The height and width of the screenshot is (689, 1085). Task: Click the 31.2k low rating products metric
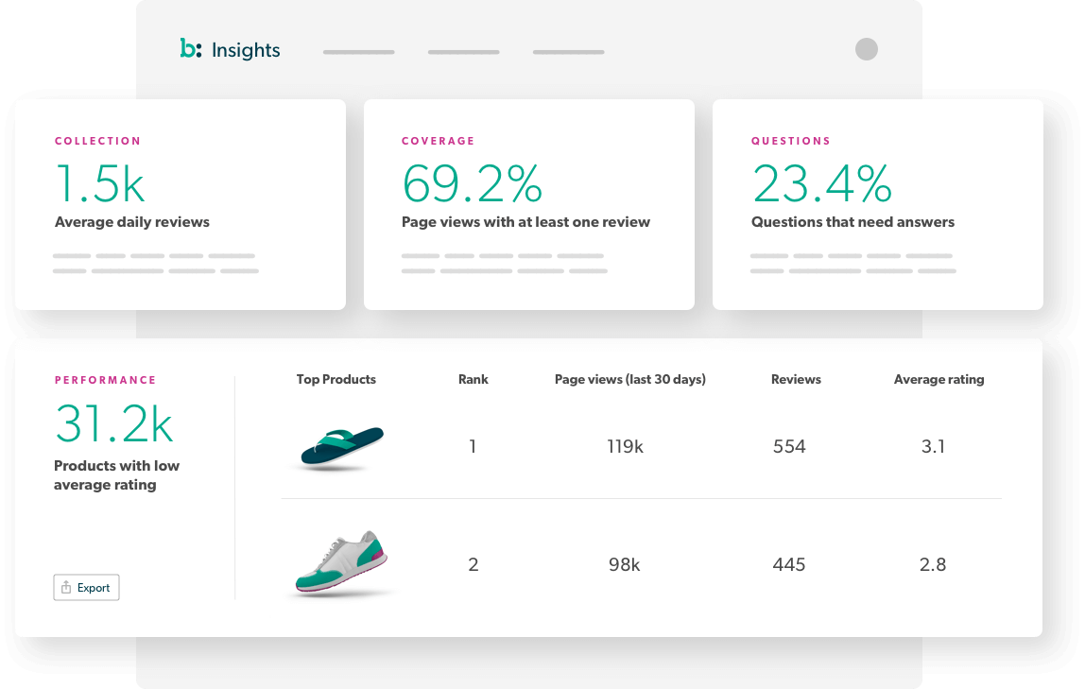pos(113,424)
